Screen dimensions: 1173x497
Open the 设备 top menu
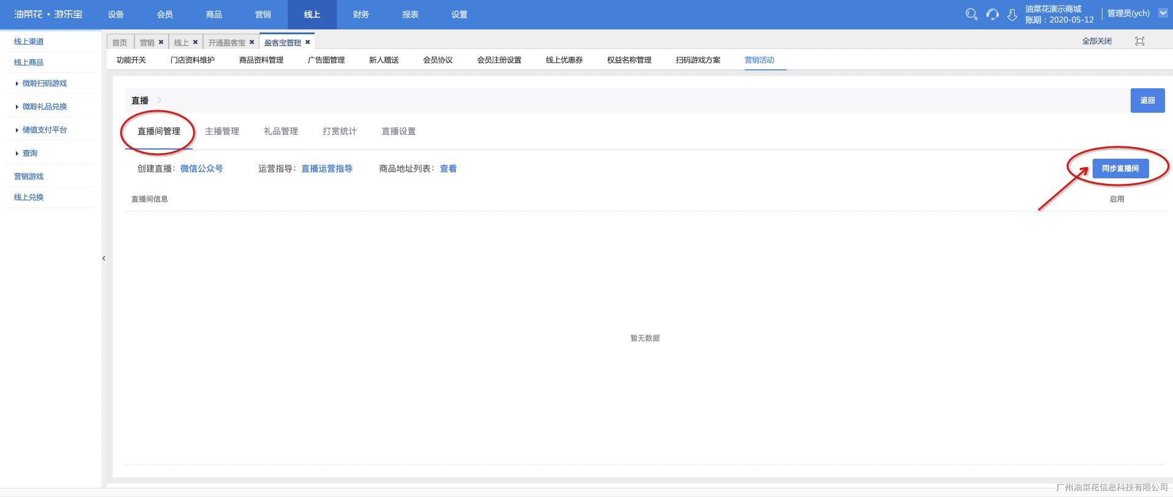point(116,15)
